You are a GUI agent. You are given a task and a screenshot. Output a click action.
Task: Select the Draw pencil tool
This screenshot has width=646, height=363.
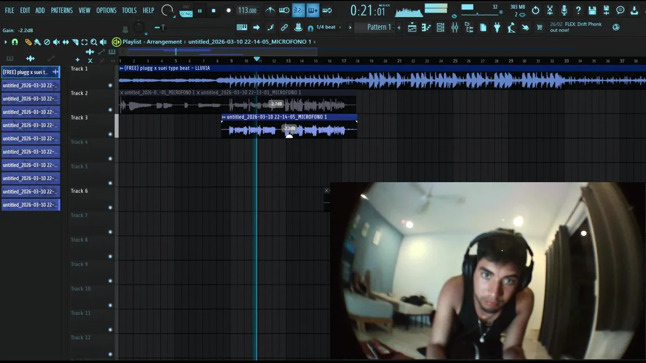(x=28, y=42)
